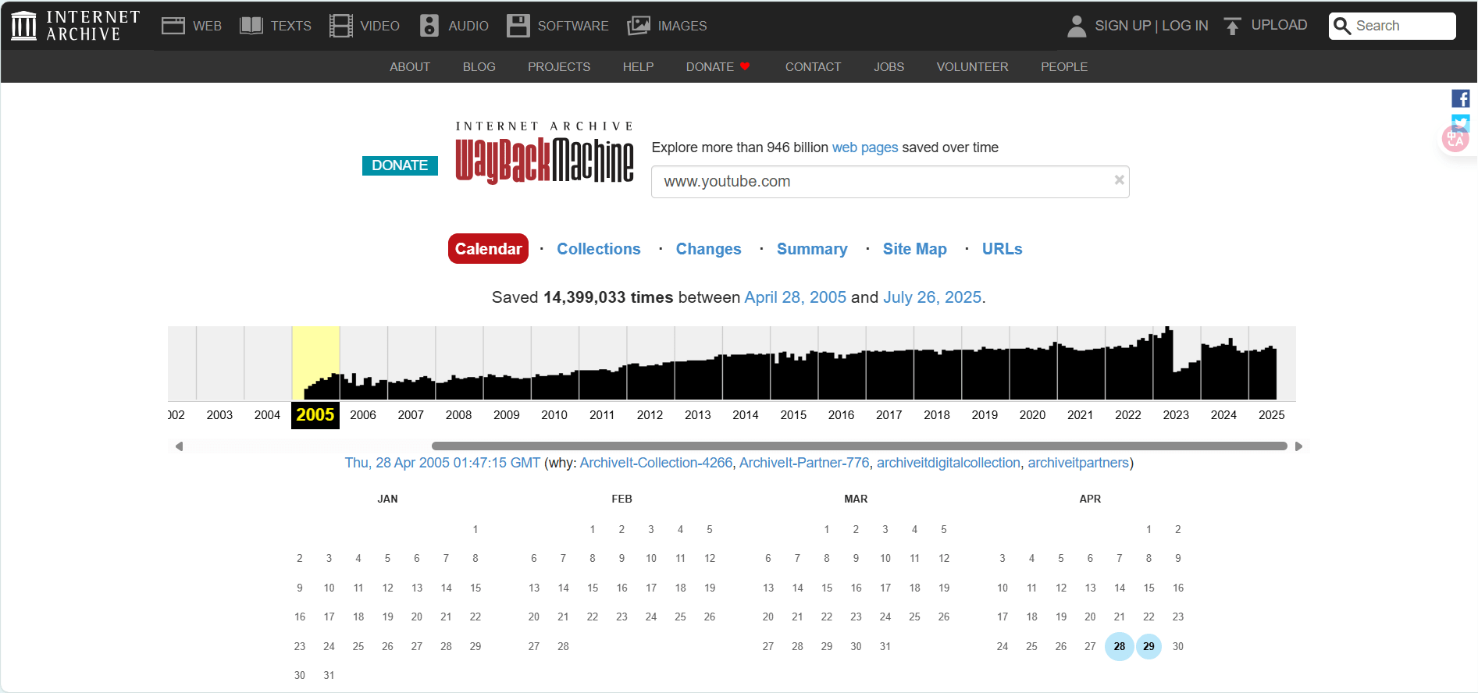
Task: Open the BLOG menu item
Action: [x=479, y=67]
